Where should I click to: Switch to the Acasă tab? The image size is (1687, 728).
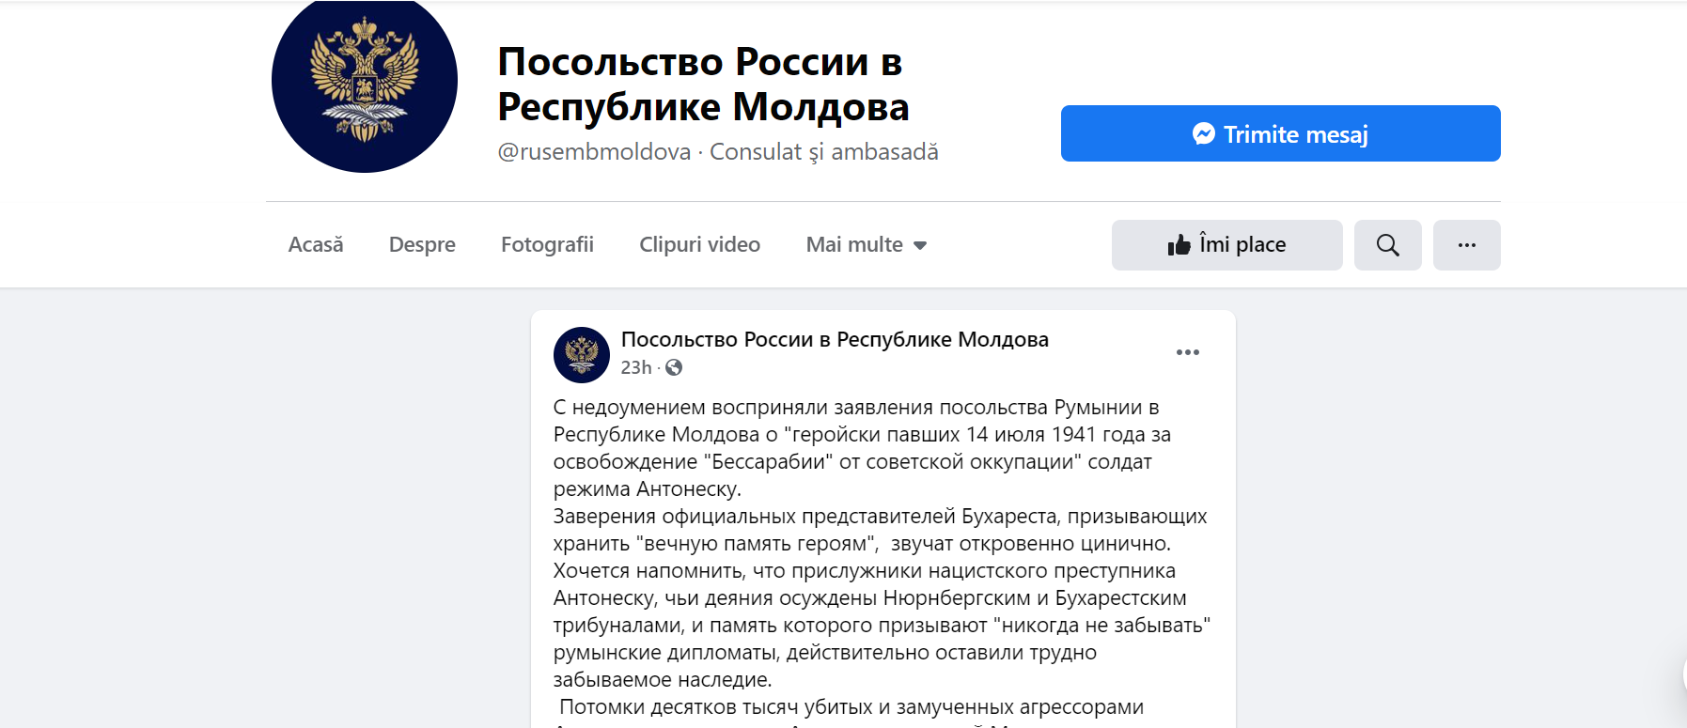pos(316,245)
